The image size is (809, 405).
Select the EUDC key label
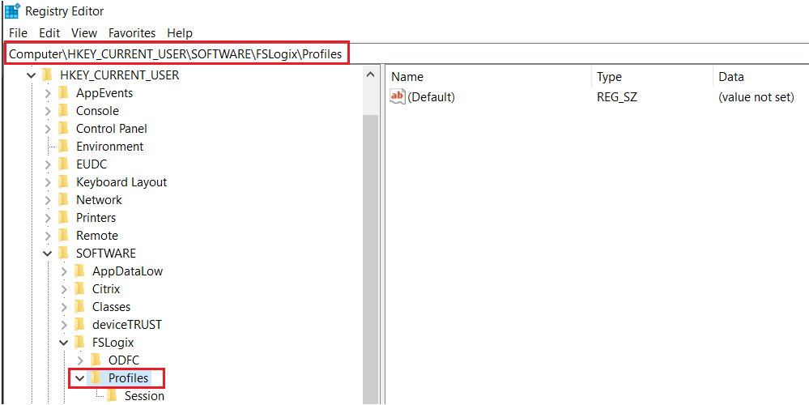point(92,164)
